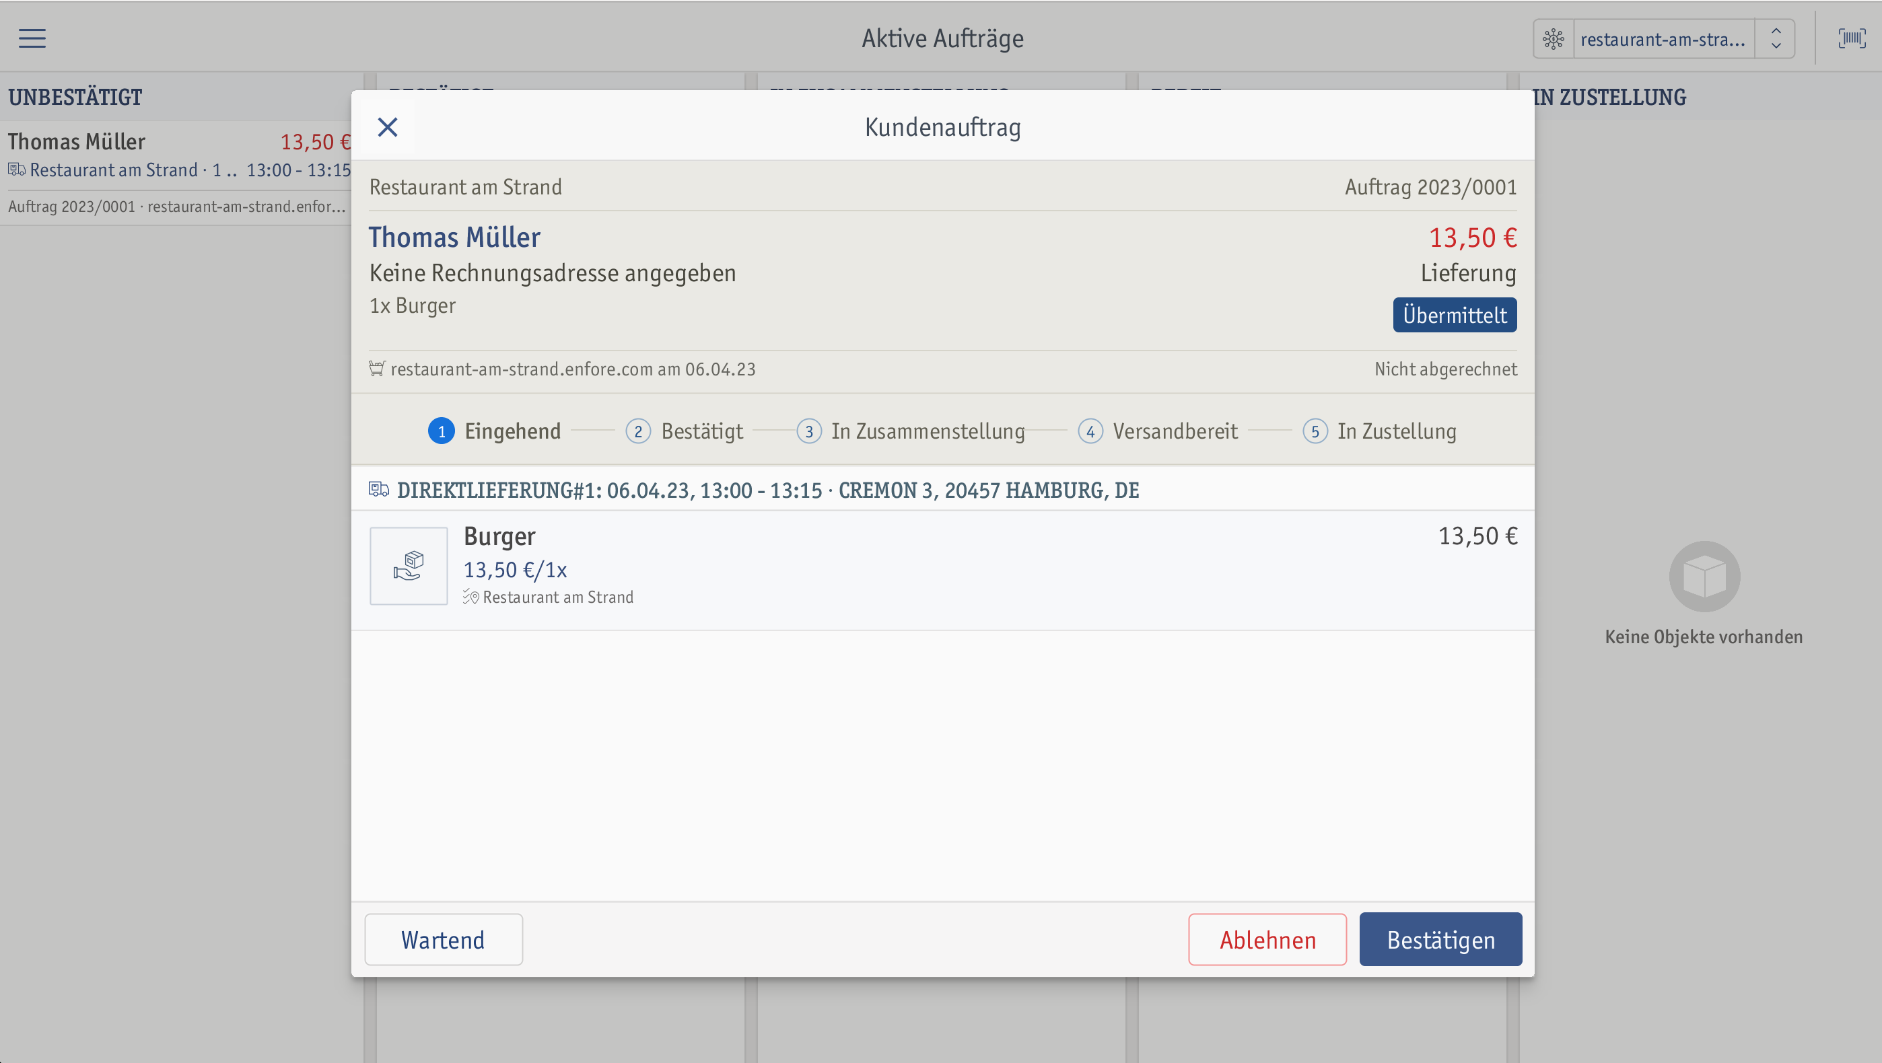Toggle the location selector up-down chevron
This screenshot has width=1882, height=1063.
(1776, 39)
